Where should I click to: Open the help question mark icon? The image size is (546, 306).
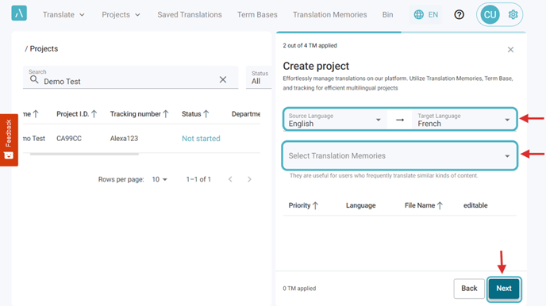pyautogui.click(x=459, y=14)
